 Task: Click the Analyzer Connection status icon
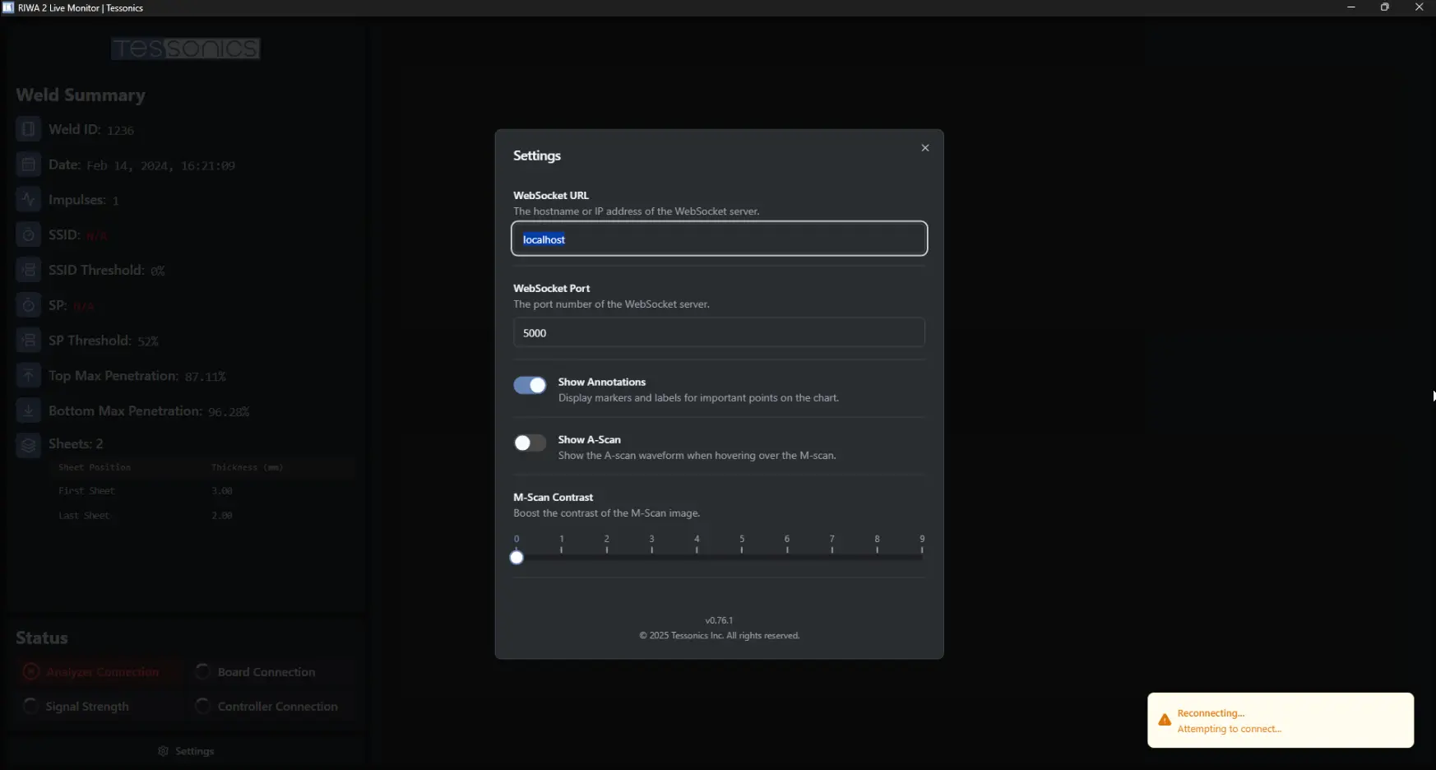pos(30,672)
